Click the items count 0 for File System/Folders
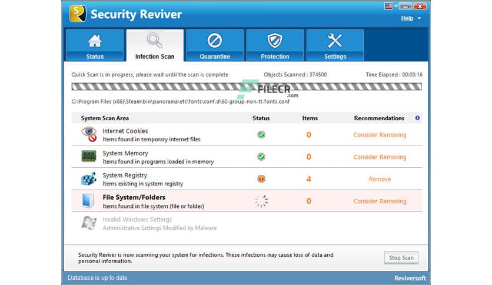492x285 pixels. click(x=309, y=201)
